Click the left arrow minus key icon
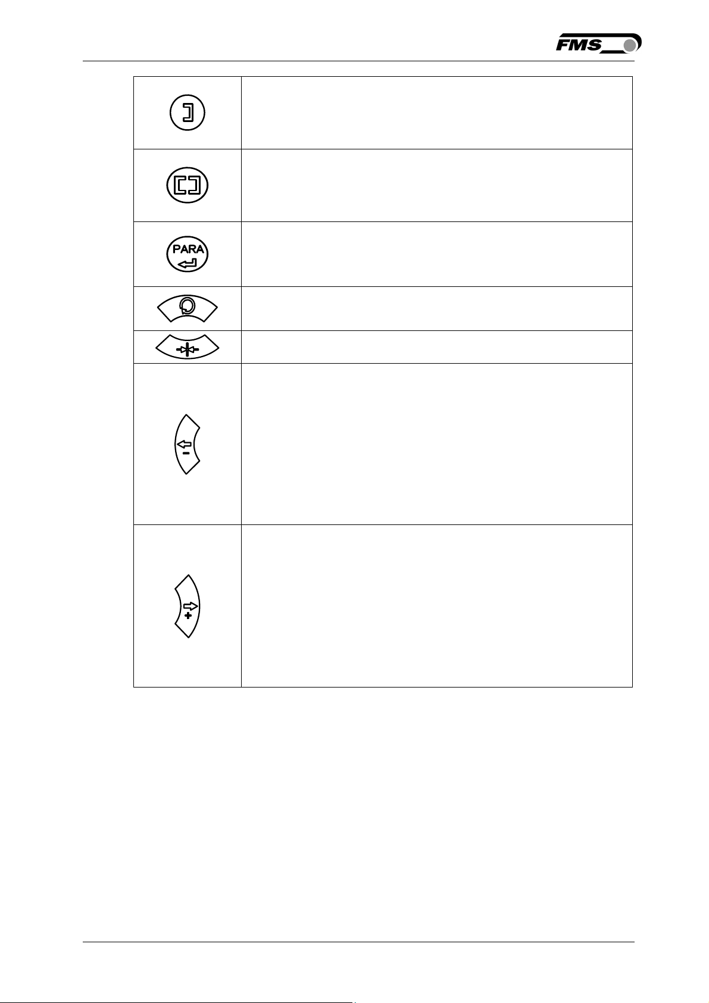This screenshot has height=1003, width=709. tap(188, 444)
